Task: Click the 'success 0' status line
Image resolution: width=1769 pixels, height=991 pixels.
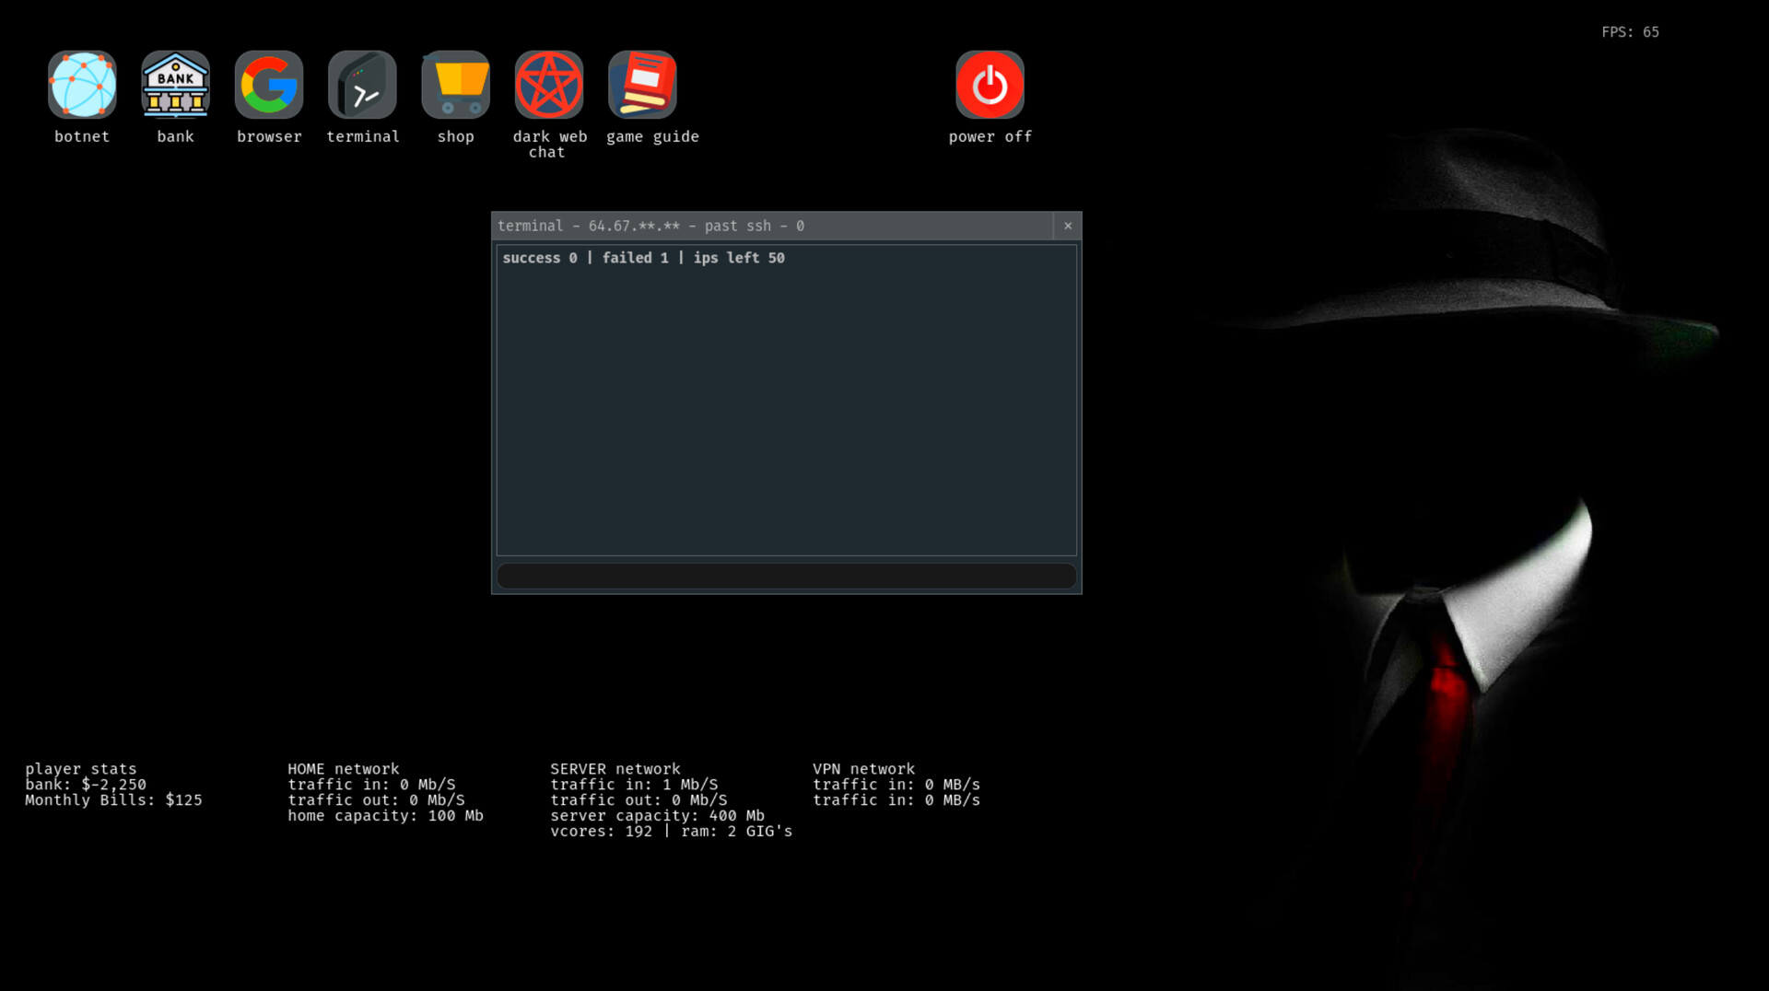Action: 541,258
